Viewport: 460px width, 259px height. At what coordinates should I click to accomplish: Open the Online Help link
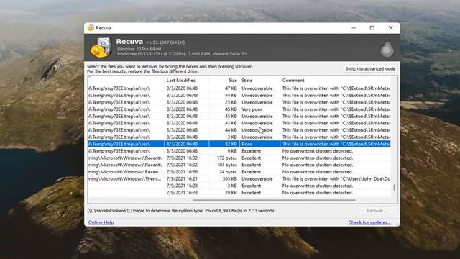click(x=101, y=222)
